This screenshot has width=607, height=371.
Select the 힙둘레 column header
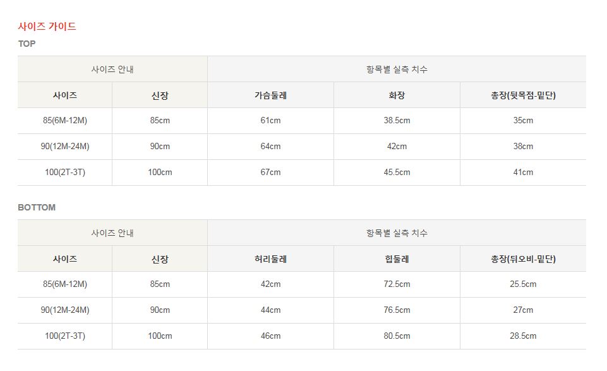(397, 259)
